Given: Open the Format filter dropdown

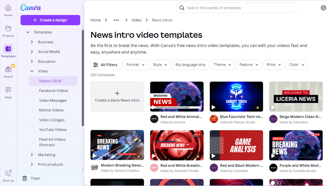Looking at the screenshot, I should click(135, 65).
